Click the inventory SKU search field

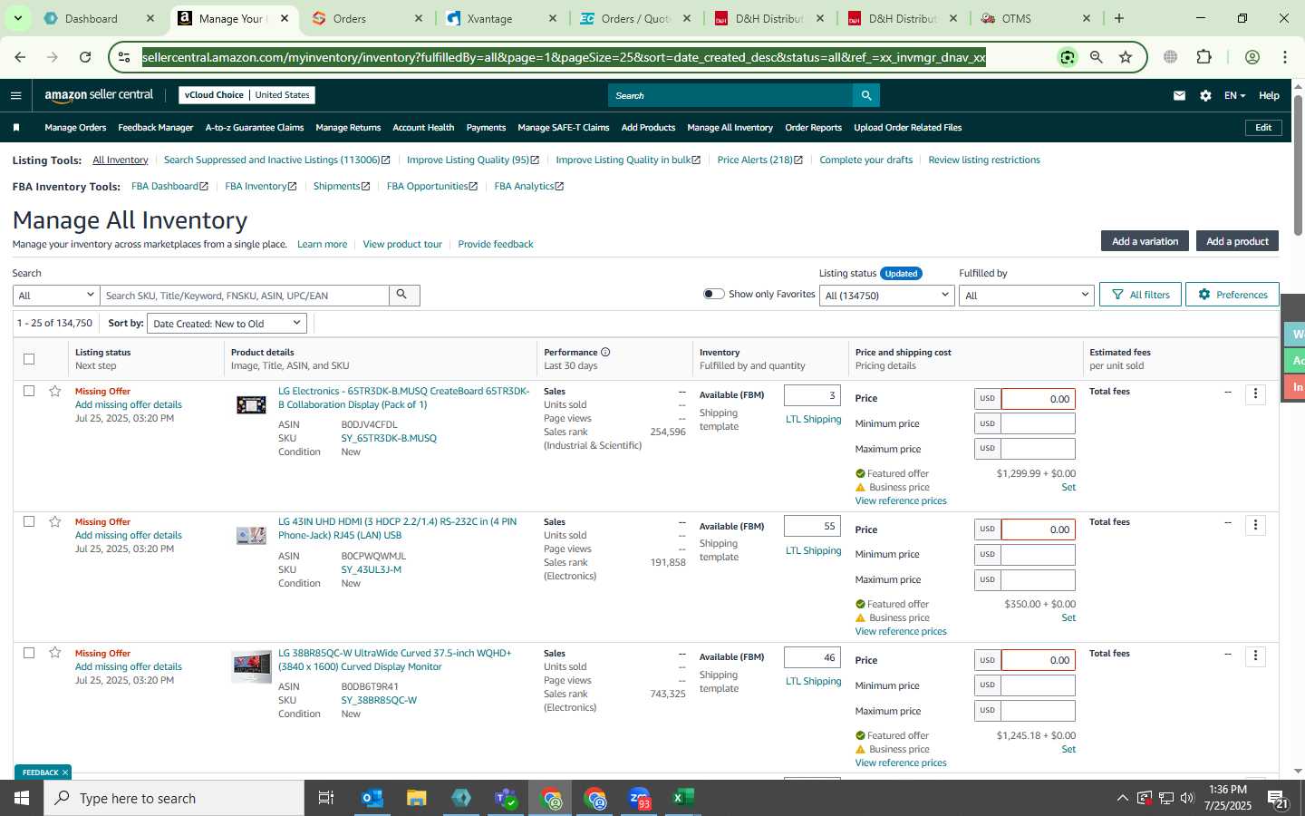pyautogui.click(x=245, y=296)
